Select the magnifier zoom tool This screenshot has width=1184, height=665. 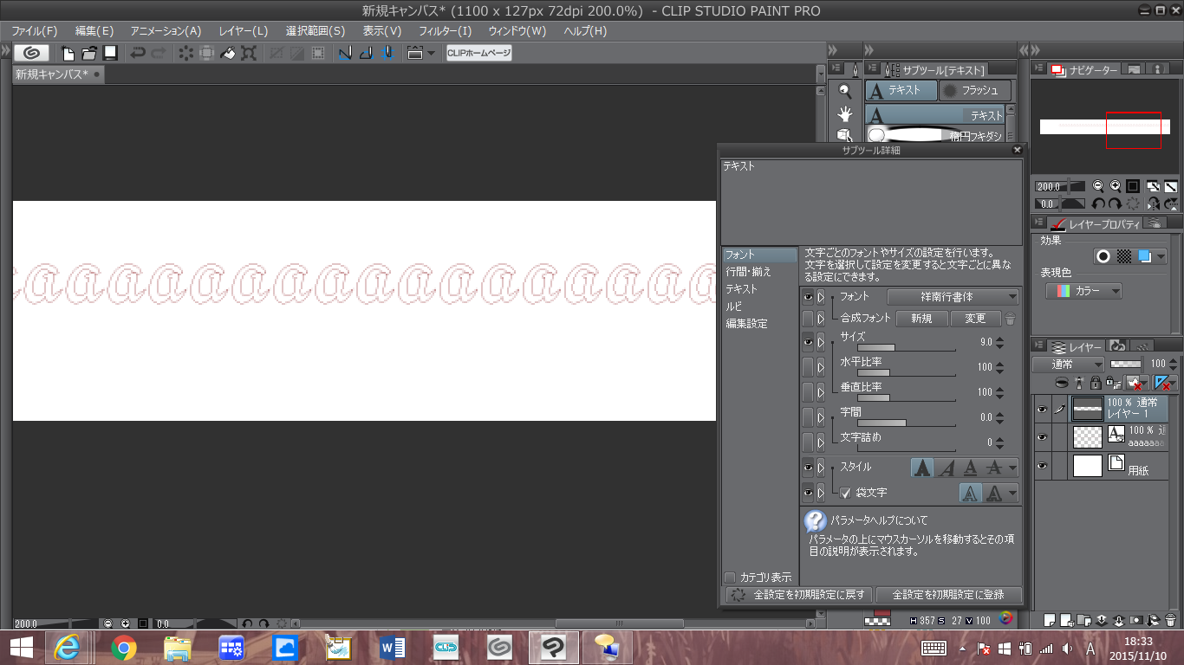tap(845, 91)
